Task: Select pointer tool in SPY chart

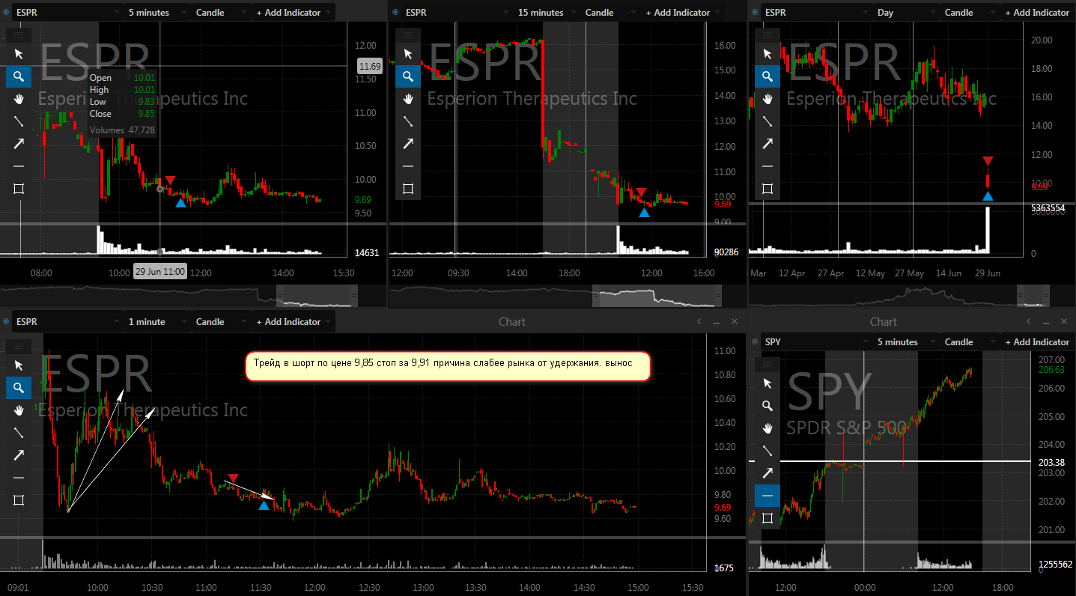Action: pyautogui.click(x=767, y=383)
